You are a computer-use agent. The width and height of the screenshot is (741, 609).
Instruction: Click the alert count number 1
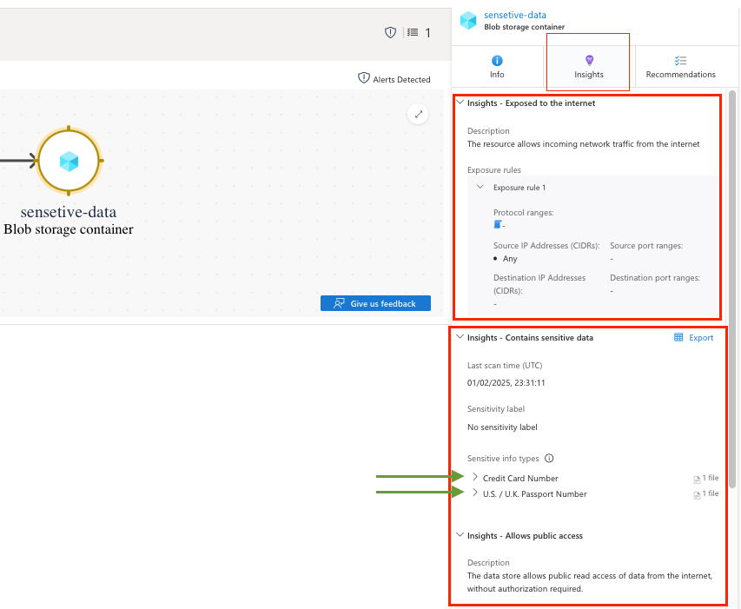click(427, 33)
